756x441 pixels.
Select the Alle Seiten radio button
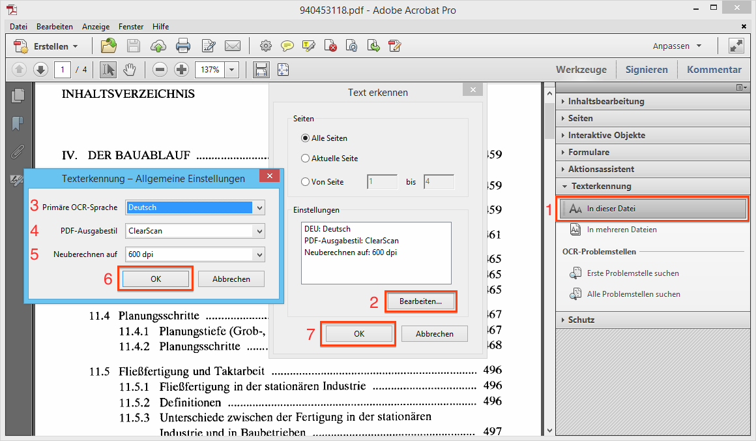coord(305,138)
